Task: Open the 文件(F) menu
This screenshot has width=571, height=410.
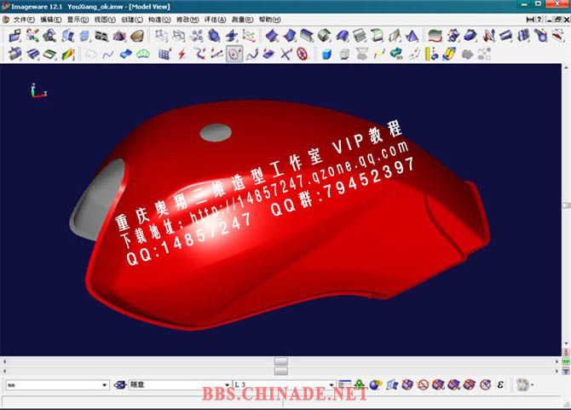Action: 24,20
